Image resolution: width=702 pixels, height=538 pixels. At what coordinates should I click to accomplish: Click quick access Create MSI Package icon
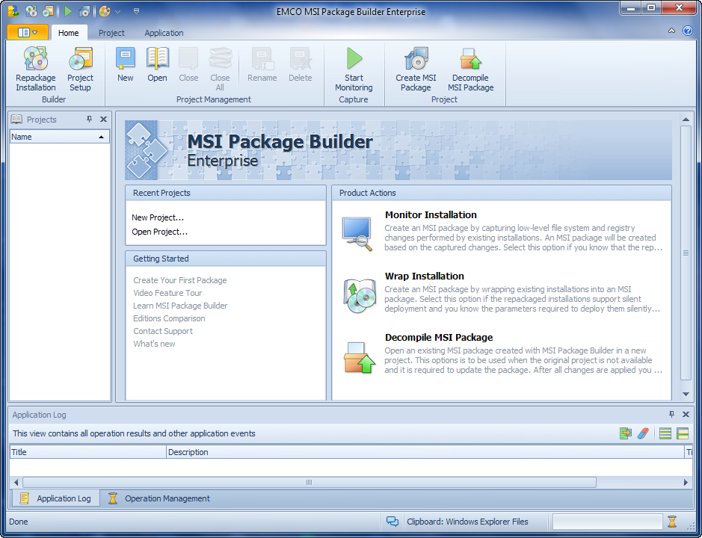point(84,11)
